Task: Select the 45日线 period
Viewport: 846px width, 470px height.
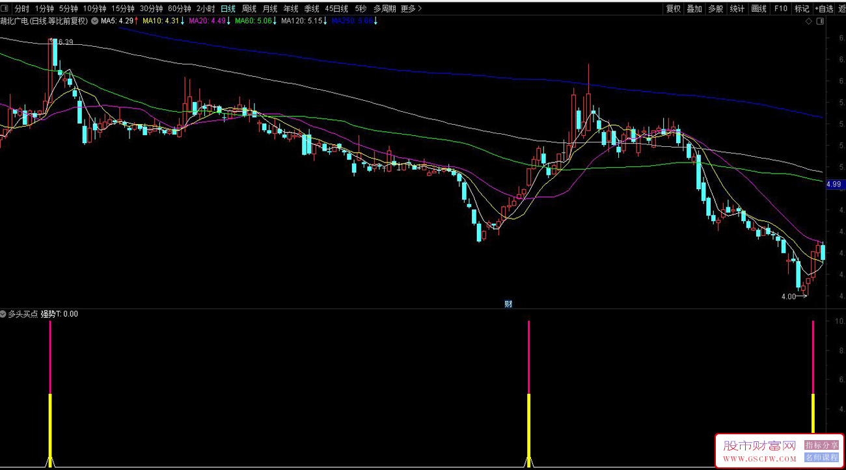Action: pyautogui.click(x=336, y=9)
